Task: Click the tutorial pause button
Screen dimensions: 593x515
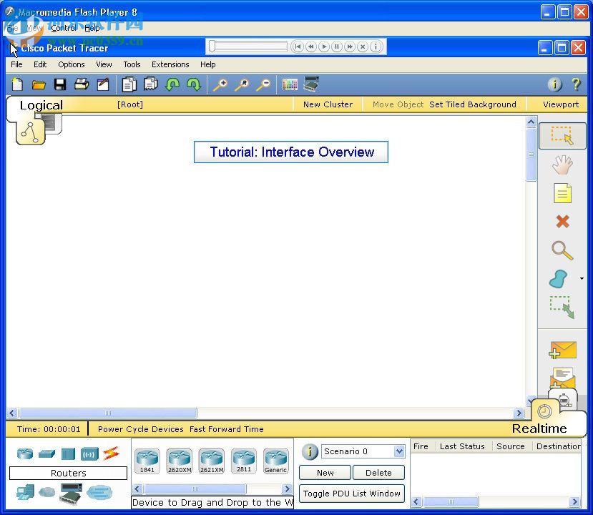Action: coord(337,46)
